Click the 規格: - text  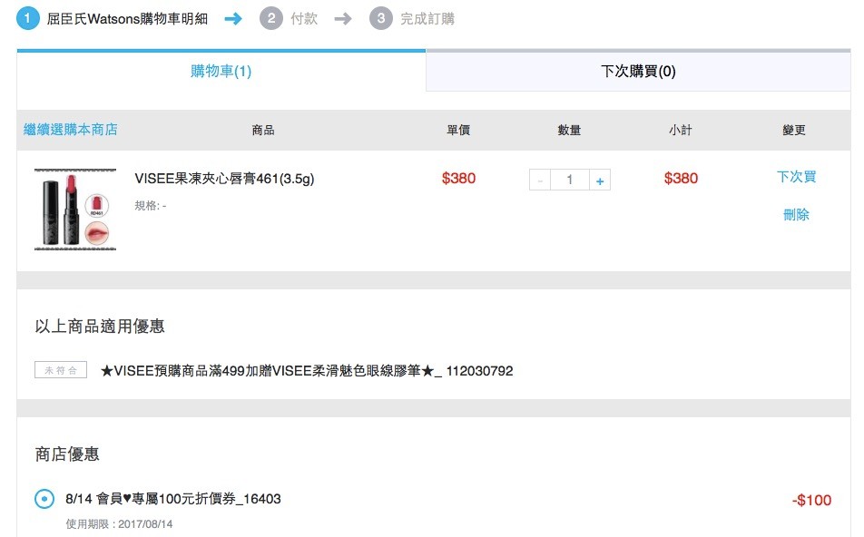tap(151, 205)
